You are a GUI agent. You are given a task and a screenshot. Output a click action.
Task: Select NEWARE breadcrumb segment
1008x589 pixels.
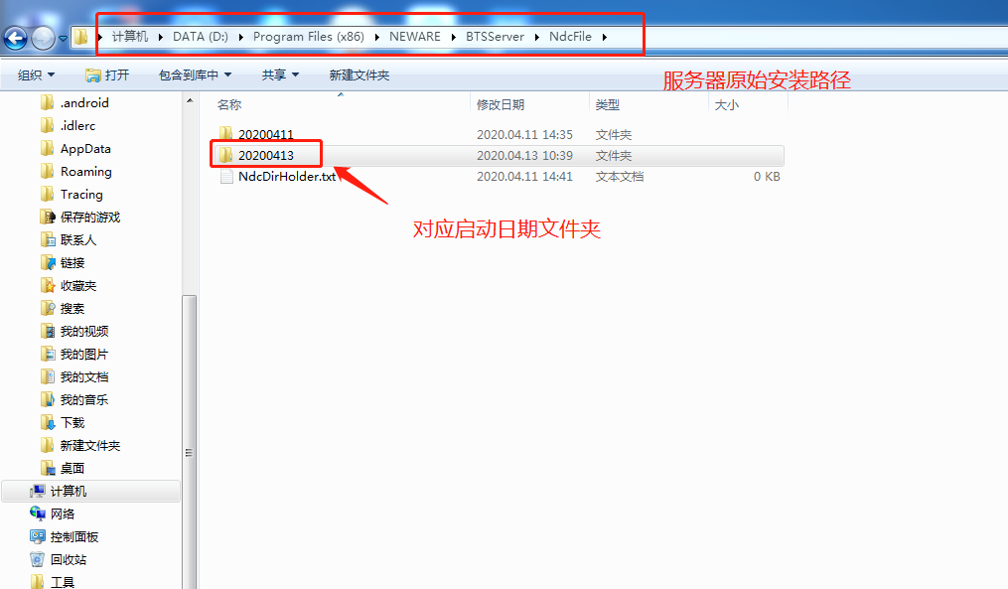click(x=415, y=37)
